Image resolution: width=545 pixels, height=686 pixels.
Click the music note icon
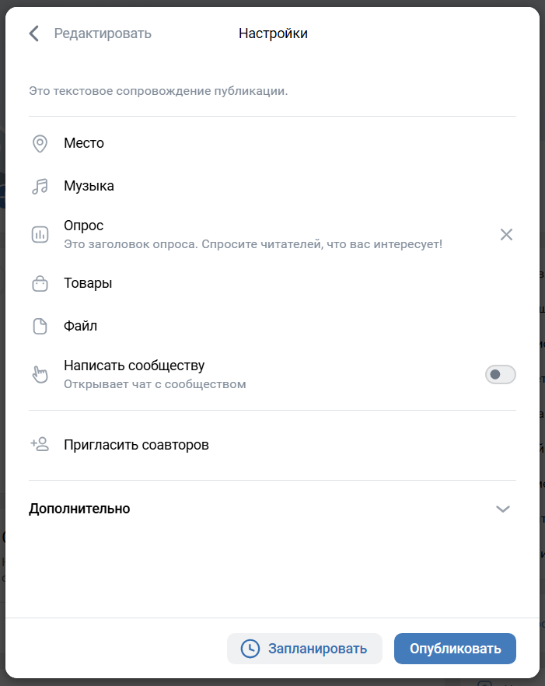pos(40,186)
